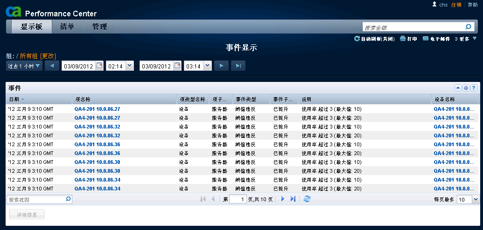Click the 详细信息 button
Image resolution: width=483 pixels, height=230 pixels.
[x=27, y=215]
